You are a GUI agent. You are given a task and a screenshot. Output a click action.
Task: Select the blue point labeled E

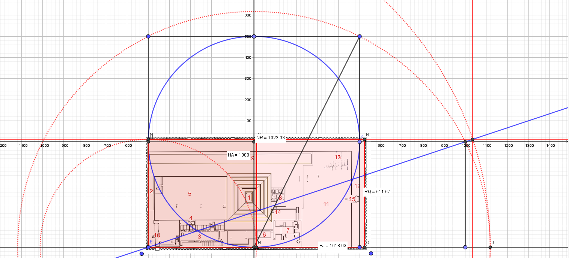coord(148,247)
